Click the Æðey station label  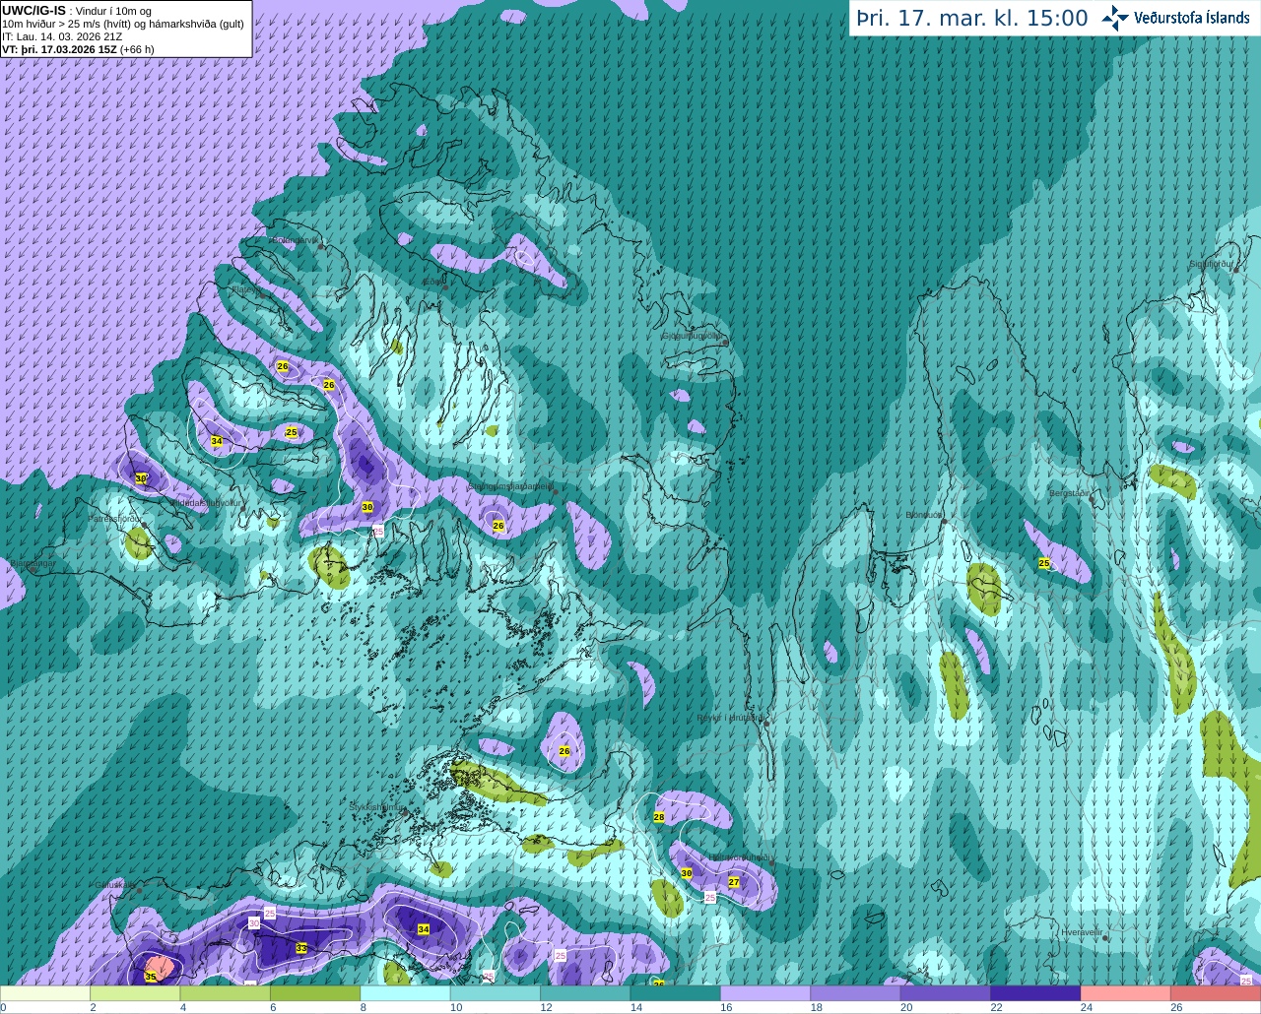point(432,282)
